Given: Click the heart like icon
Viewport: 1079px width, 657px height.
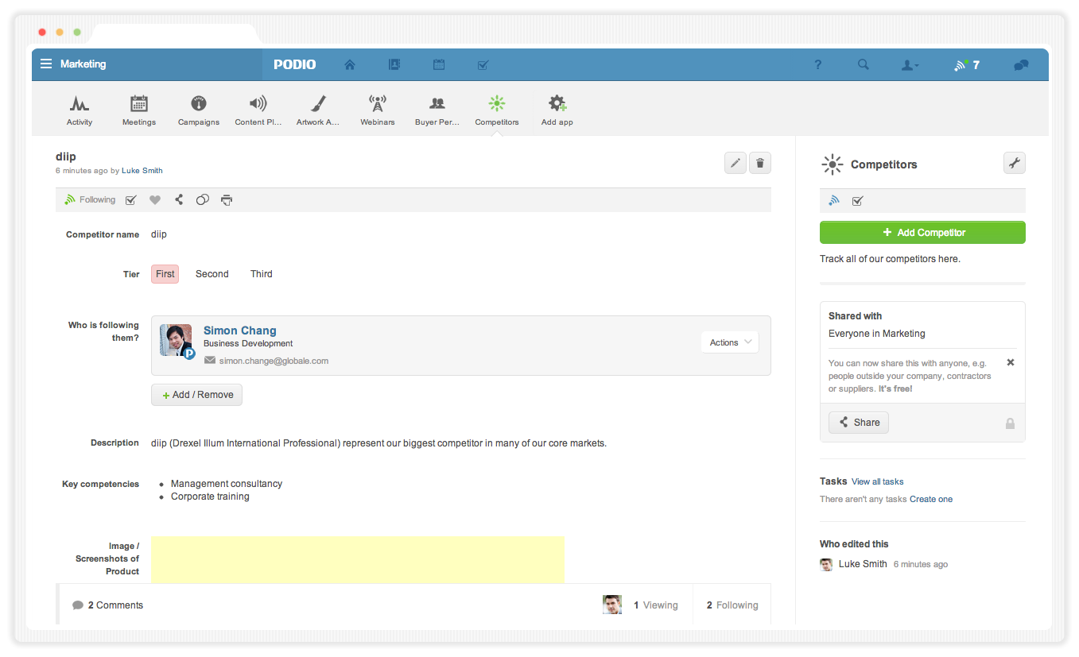Looking at the screenshot, I should (x=155, y=200).
